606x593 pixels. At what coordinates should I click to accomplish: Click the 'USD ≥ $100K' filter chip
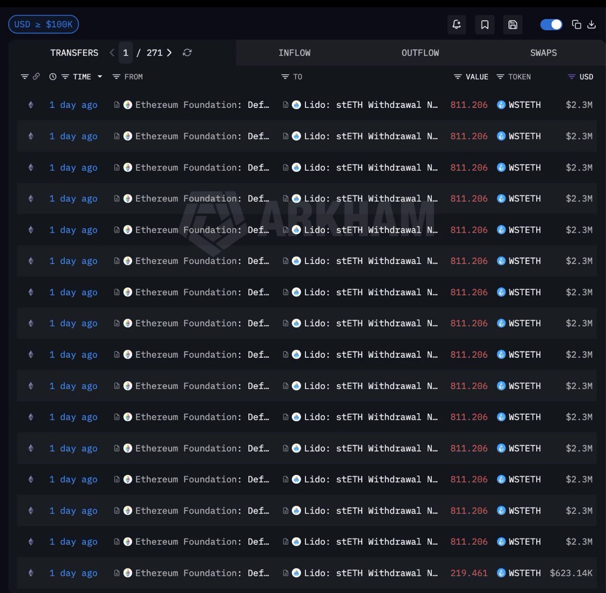(x=43, y=24)
